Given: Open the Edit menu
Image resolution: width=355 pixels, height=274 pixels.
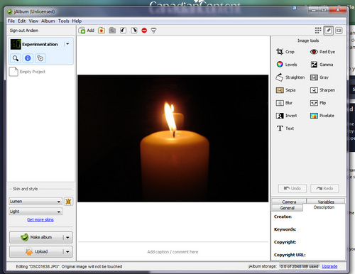Looking at the screenshot, I should [22, 21].
